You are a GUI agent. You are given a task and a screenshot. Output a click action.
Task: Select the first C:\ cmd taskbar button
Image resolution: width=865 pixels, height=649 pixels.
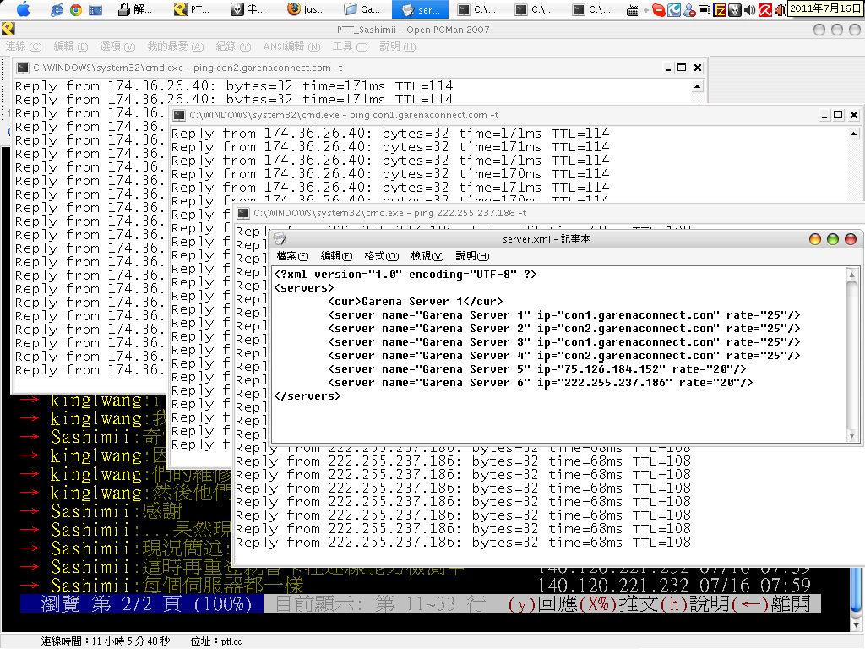click(x=476, y=10)
